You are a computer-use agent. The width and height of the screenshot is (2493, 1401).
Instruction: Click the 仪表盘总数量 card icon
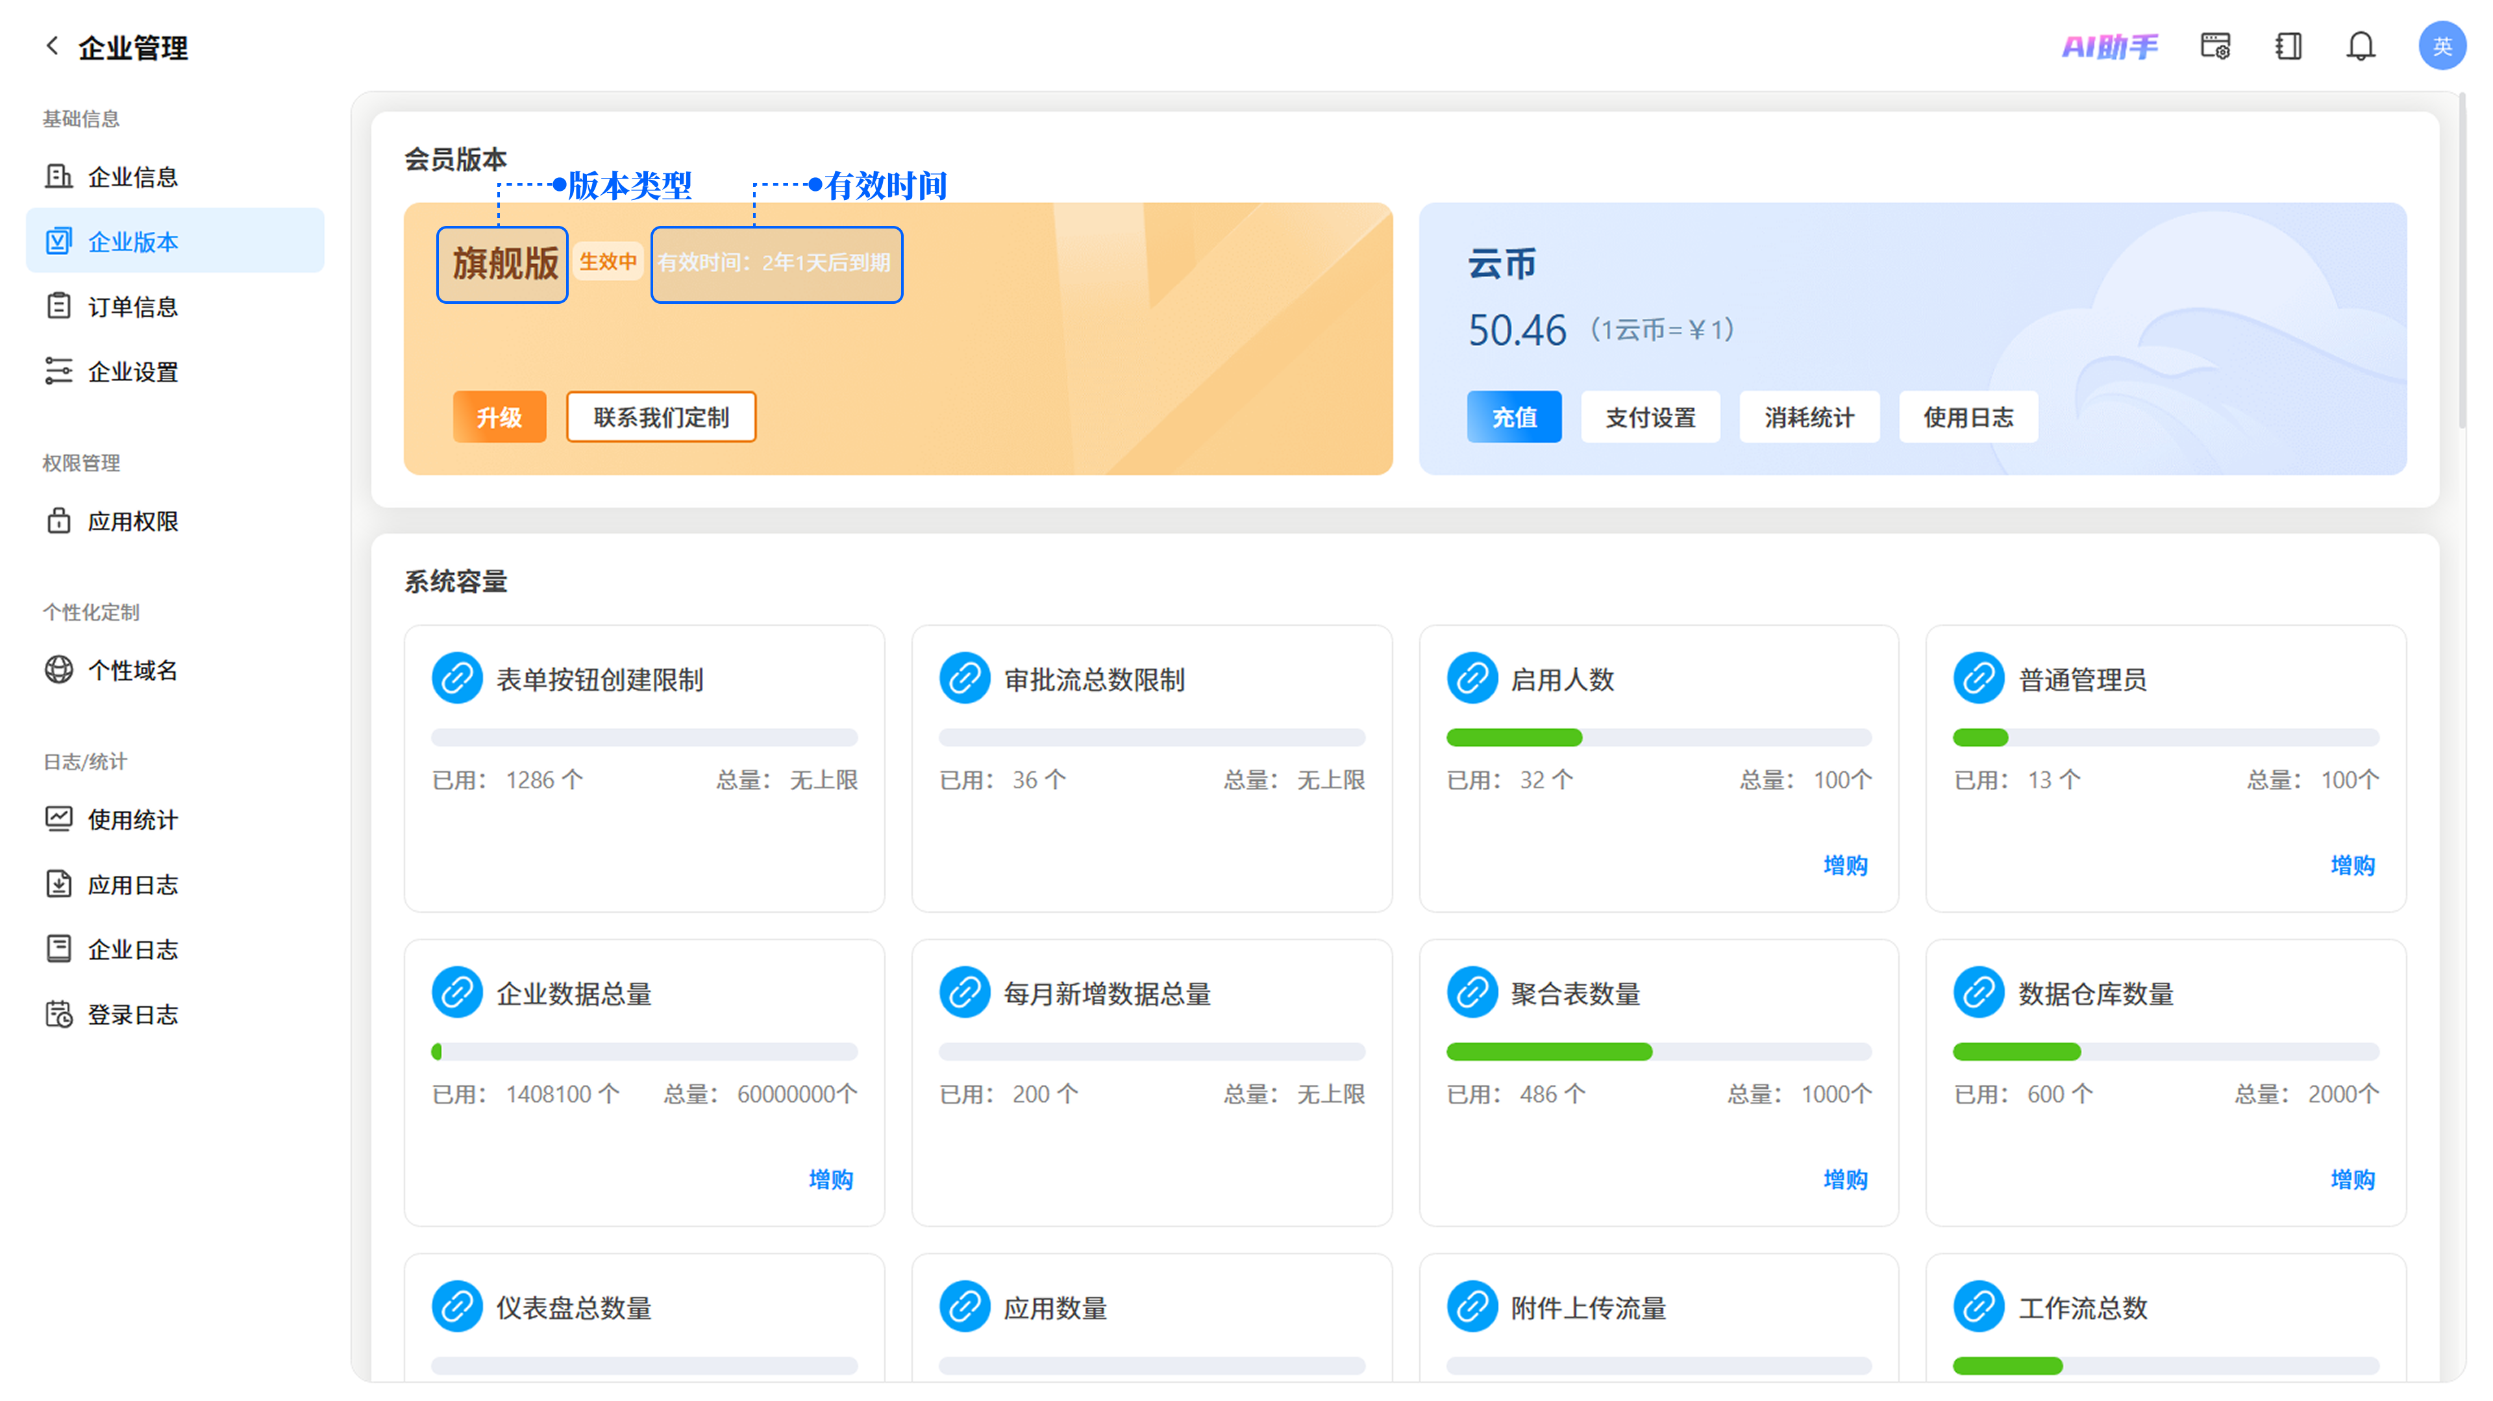coord(457,1307)
